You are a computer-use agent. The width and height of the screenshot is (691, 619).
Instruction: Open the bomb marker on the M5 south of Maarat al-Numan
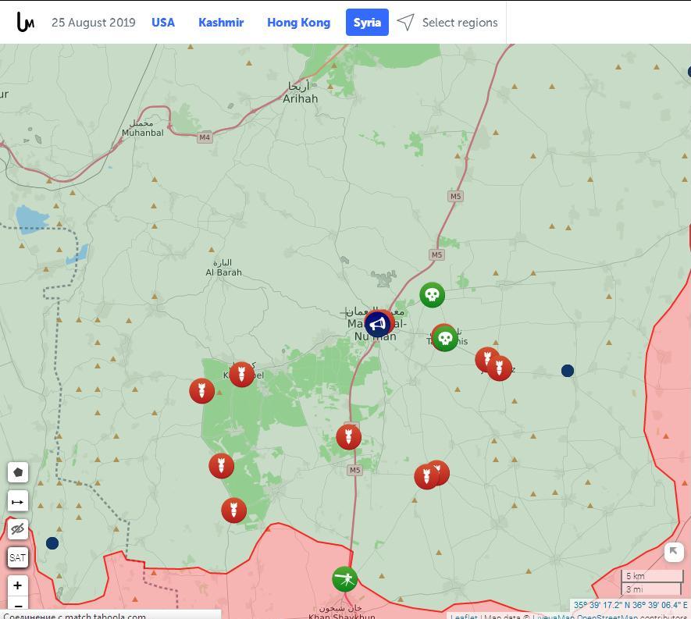(348, 437)
